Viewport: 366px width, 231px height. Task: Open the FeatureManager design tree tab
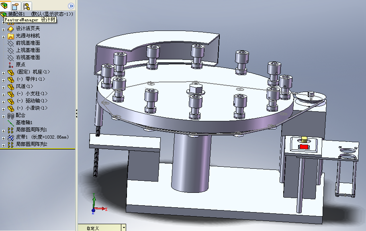4,6
